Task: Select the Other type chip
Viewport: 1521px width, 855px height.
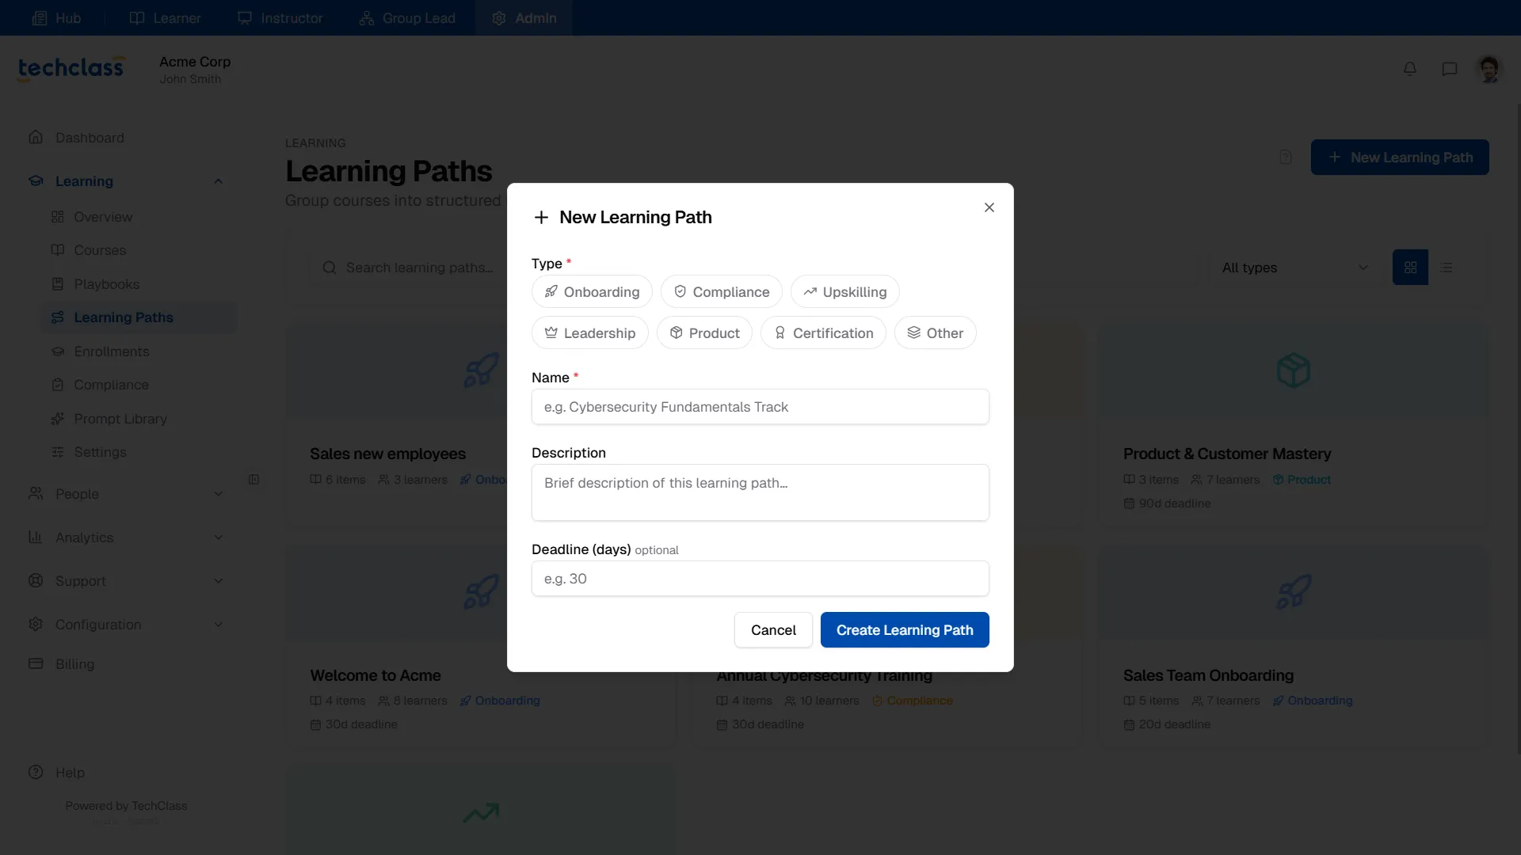Action: point(935,332)
